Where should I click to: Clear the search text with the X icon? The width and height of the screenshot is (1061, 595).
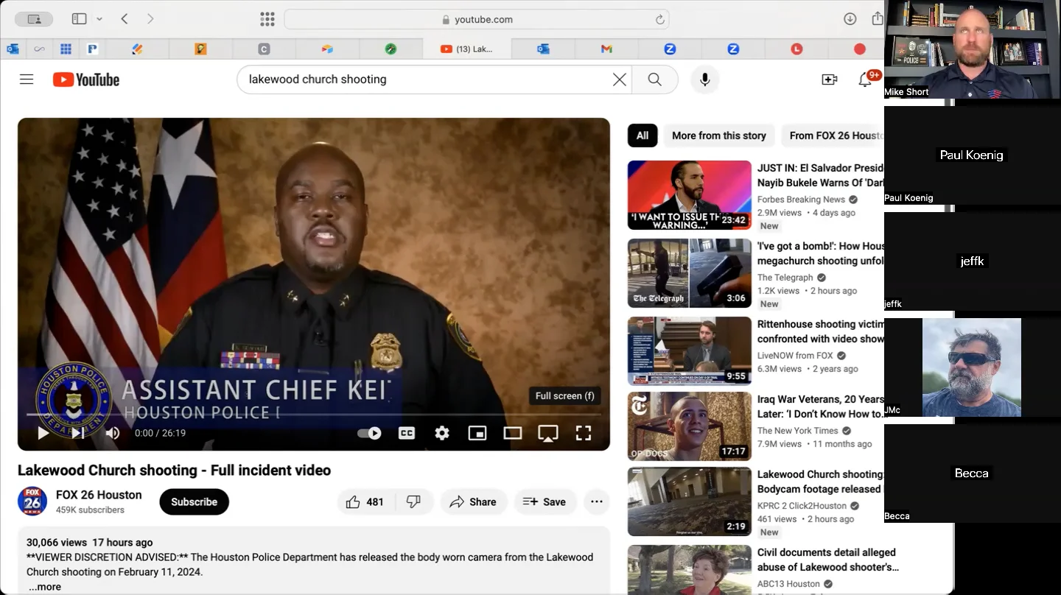pos(620,80)
